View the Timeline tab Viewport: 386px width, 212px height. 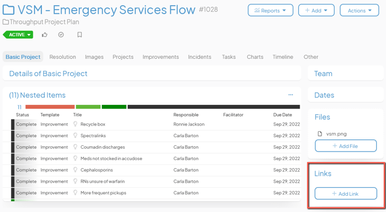[x=283, y=57]
